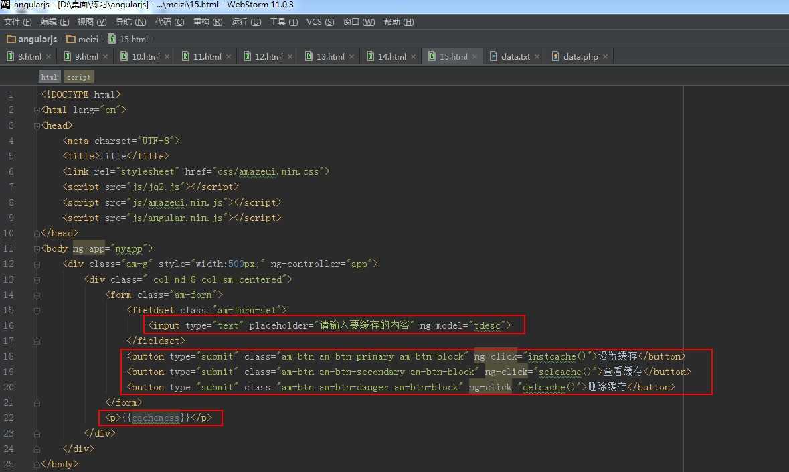This screenshot has width=789, height=472.
Task: Click the html structure breadcrumb
Action: coord(50,77)
